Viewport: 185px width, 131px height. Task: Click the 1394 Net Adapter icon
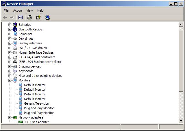point(21,122)
